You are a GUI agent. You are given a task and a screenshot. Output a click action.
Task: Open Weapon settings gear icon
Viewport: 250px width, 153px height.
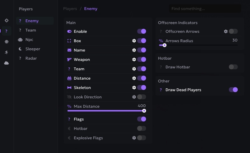tap(134, 60)
